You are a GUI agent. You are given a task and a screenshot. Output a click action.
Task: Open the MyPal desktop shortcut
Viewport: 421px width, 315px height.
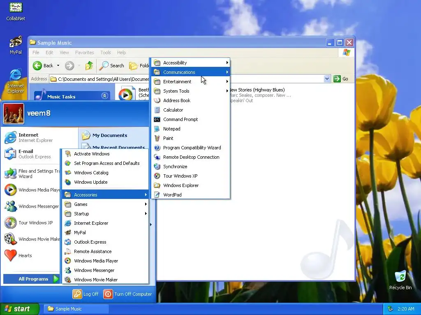coord(16,45)
